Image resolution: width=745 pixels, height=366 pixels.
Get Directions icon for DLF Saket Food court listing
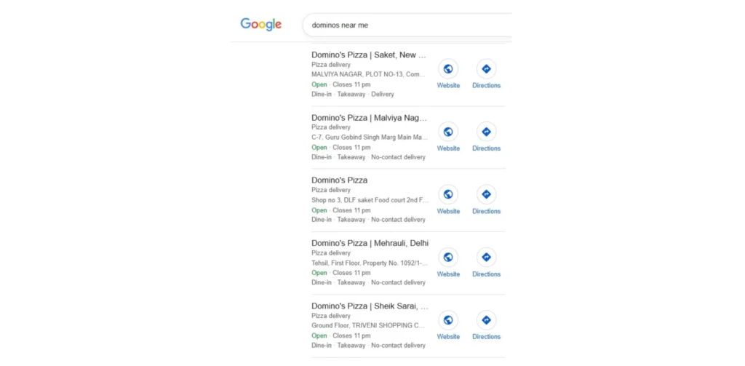tap(486, 194)
